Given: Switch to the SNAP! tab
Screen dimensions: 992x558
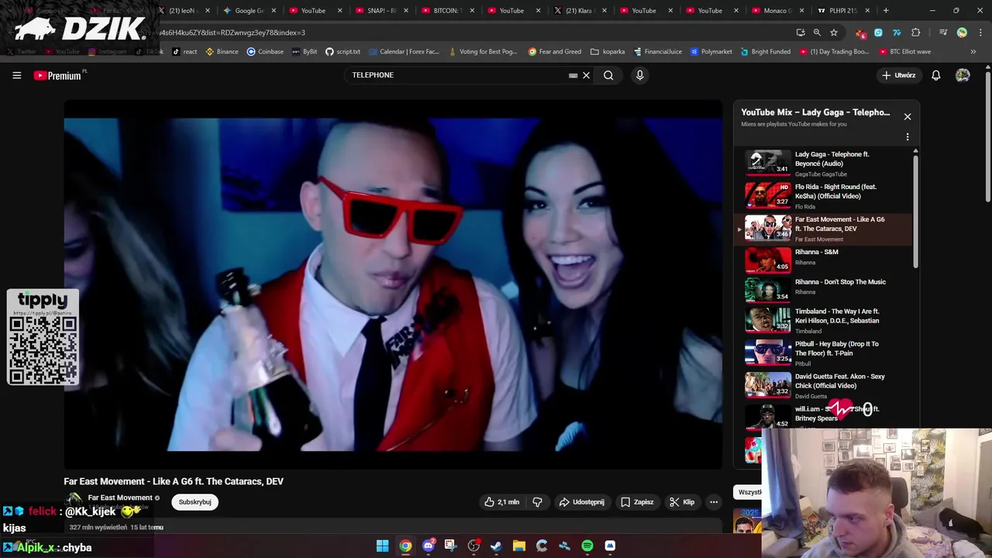Looking at the screenshot, I should coord(381,11).
